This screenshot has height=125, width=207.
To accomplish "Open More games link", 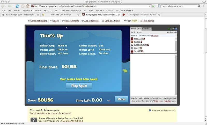I will (x=148, y=21).
